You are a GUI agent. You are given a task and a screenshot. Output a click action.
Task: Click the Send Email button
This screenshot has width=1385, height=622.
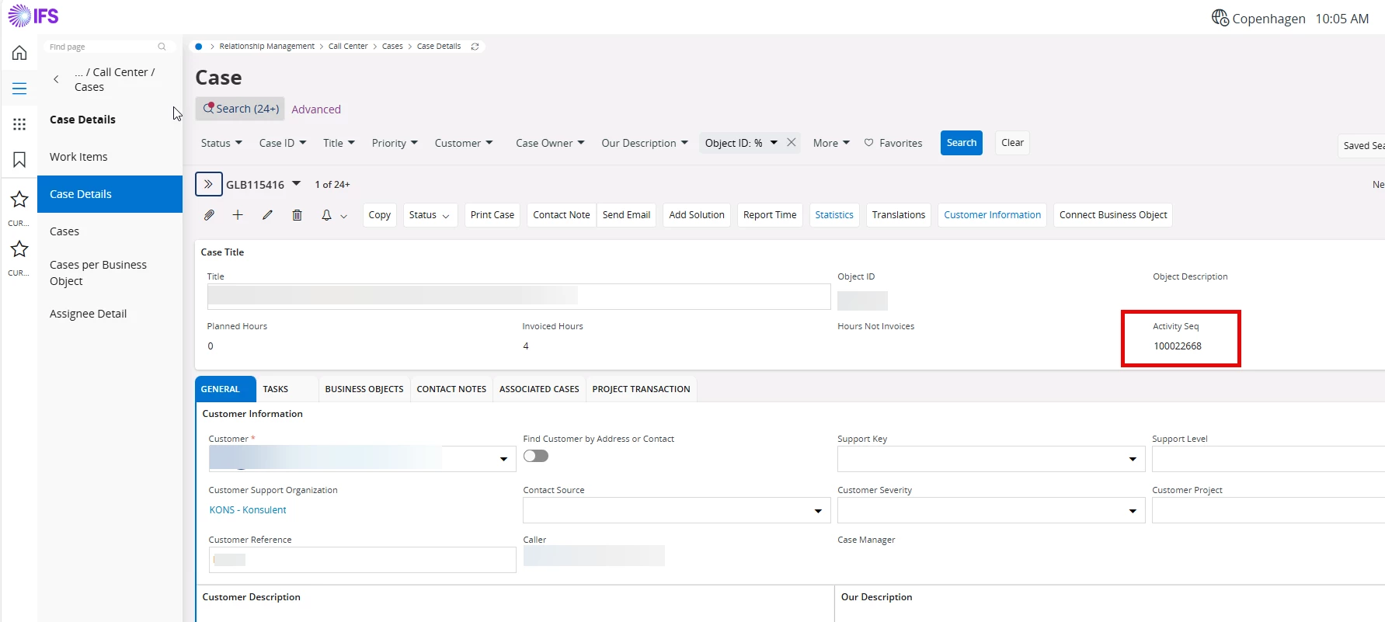[626, 215]
